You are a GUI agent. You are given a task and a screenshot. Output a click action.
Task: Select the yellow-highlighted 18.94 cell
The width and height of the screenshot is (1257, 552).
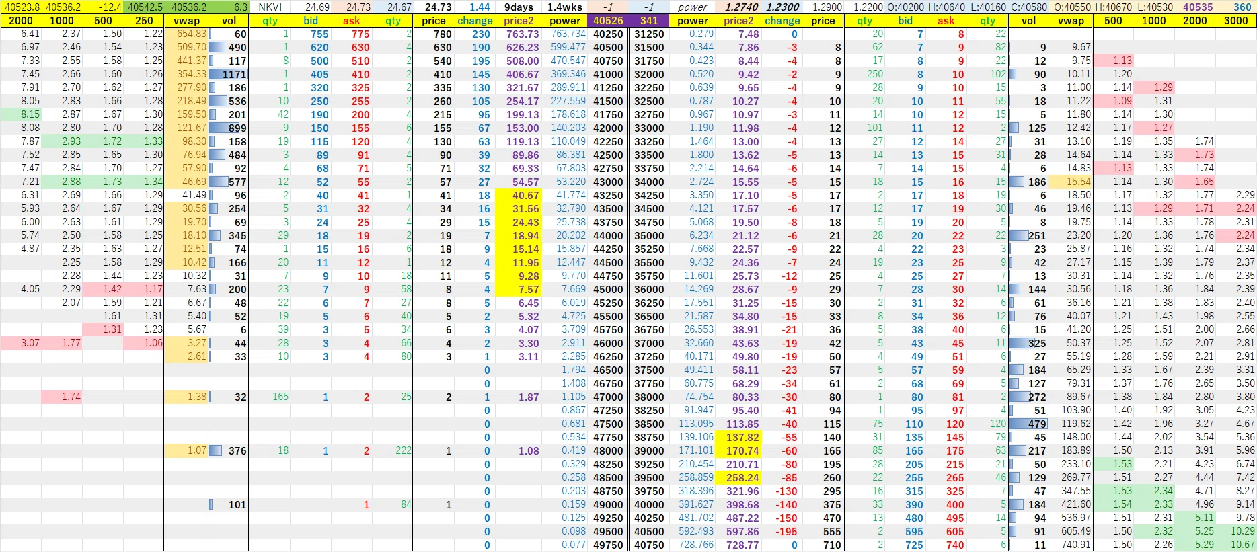click(519, 235)
